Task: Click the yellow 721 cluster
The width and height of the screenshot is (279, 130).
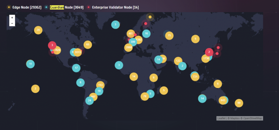Action: coord(195,77)
